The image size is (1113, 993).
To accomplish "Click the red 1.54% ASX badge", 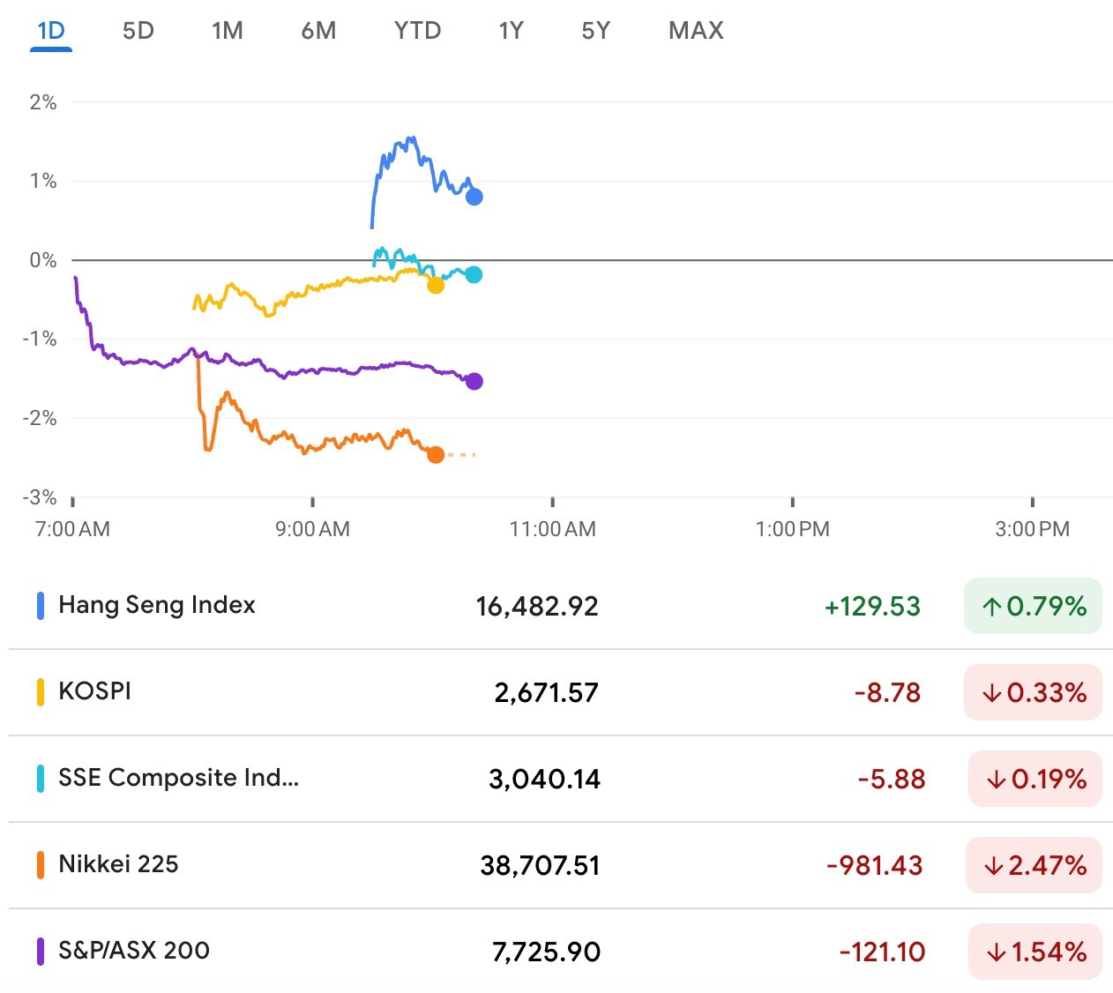I will pyautogui.click(x=1035, y=952).
